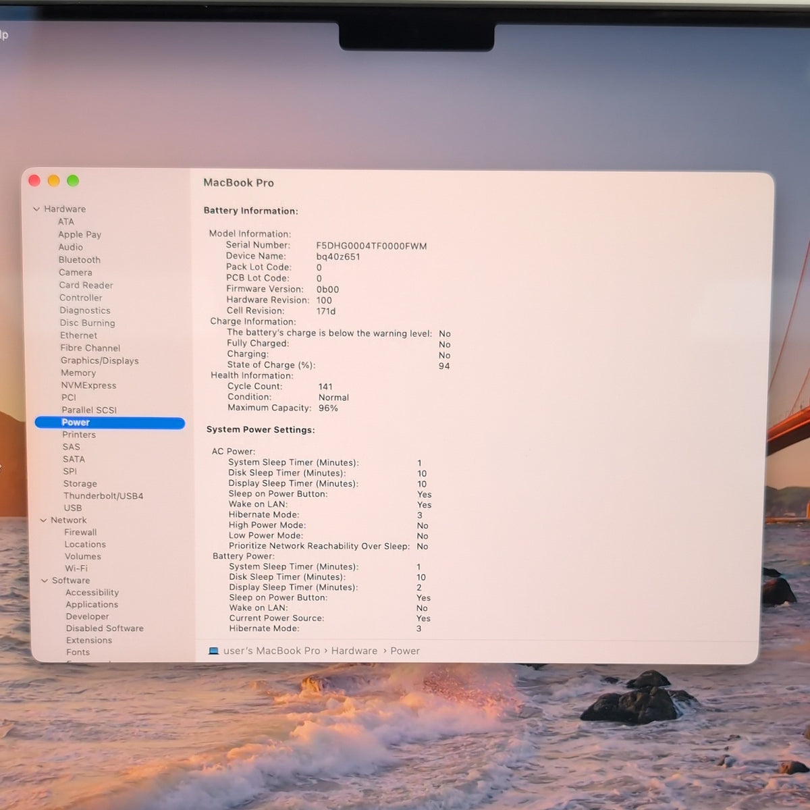
Task: Select Card Reader in the sidebar
Action: point(86,286)
